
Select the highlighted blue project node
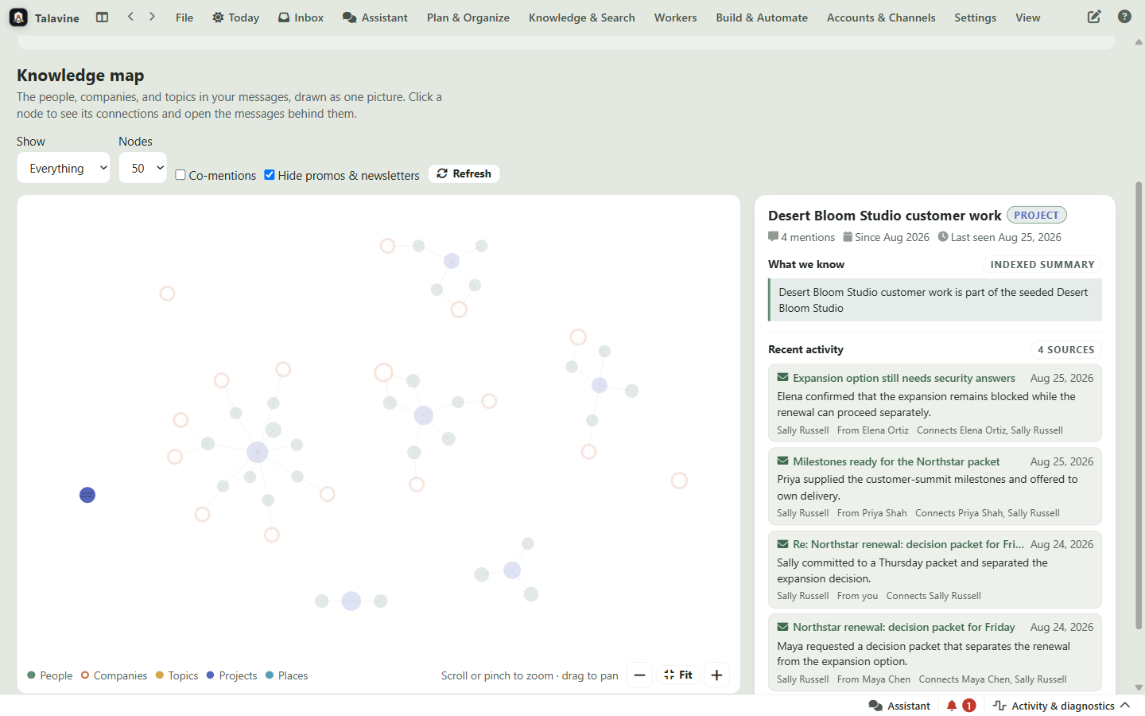coord(87,495)
